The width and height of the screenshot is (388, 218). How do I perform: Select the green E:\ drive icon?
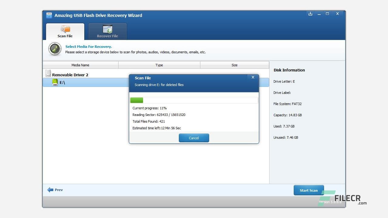tap(55, 82)
